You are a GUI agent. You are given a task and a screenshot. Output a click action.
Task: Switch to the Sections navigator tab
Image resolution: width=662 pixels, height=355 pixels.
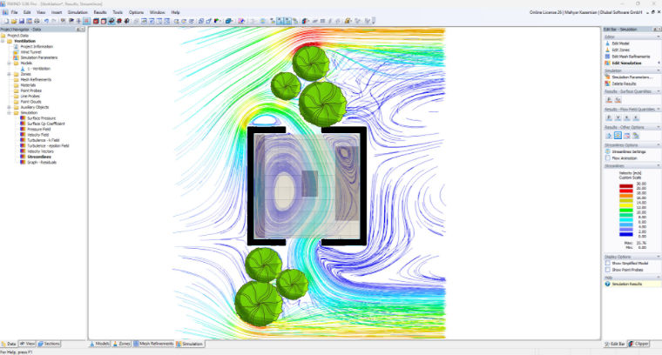coord(50,344)
